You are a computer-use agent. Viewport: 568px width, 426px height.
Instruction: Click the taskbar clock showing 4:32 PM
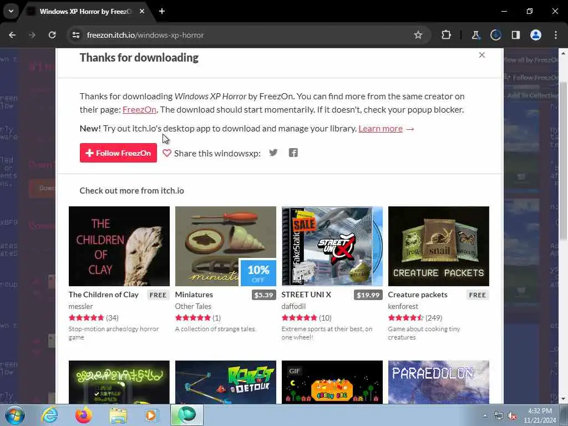(539, 415)
